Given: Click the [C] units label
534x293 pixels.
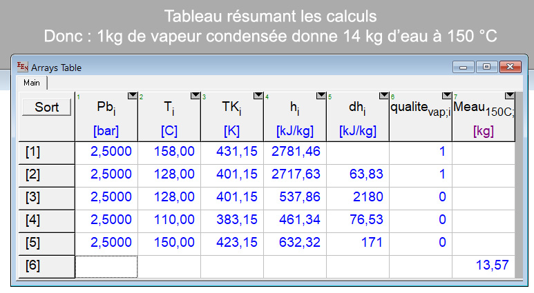Looking at the screenshot, I should coord(169,131).
